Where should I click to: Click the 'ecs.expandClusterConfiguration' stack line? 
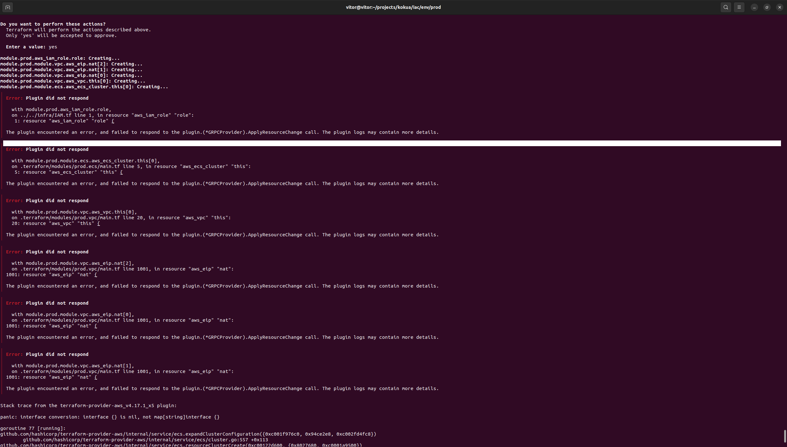click(188, 434)
